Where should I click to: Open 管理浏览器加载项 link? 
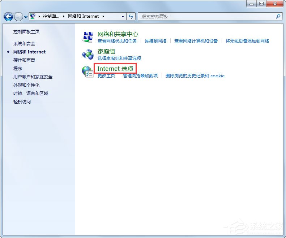(140, 76)
